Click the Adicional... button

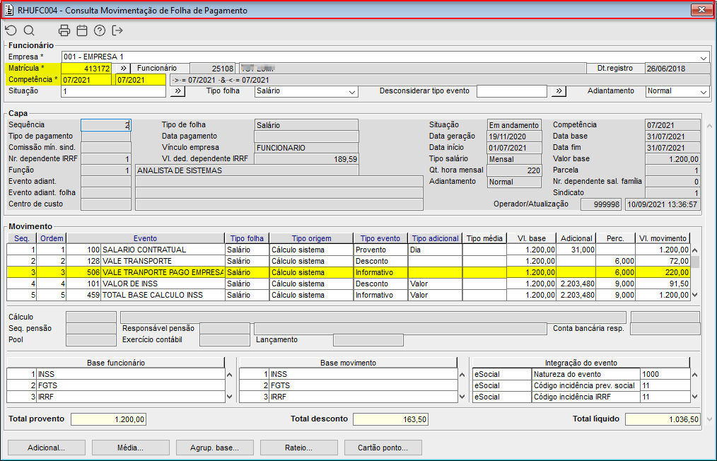(46, 448)
